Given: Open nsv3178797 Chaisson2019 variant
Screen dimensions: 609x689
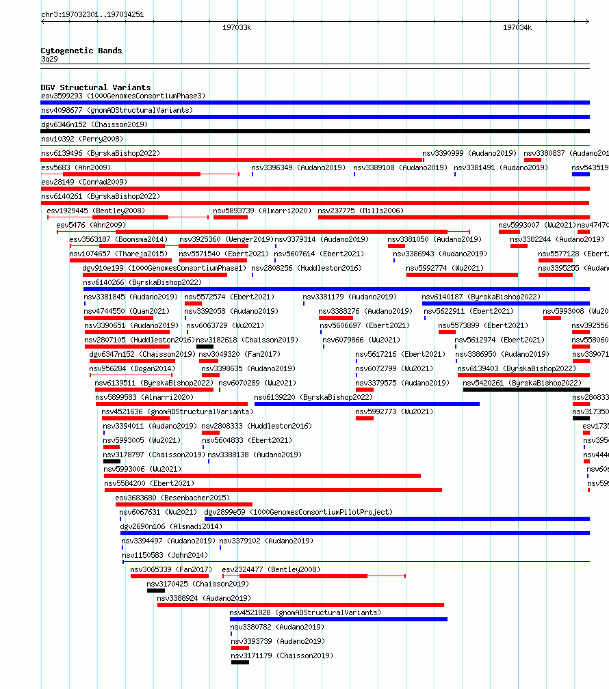Looking at the screenshot, I should 154,455.
